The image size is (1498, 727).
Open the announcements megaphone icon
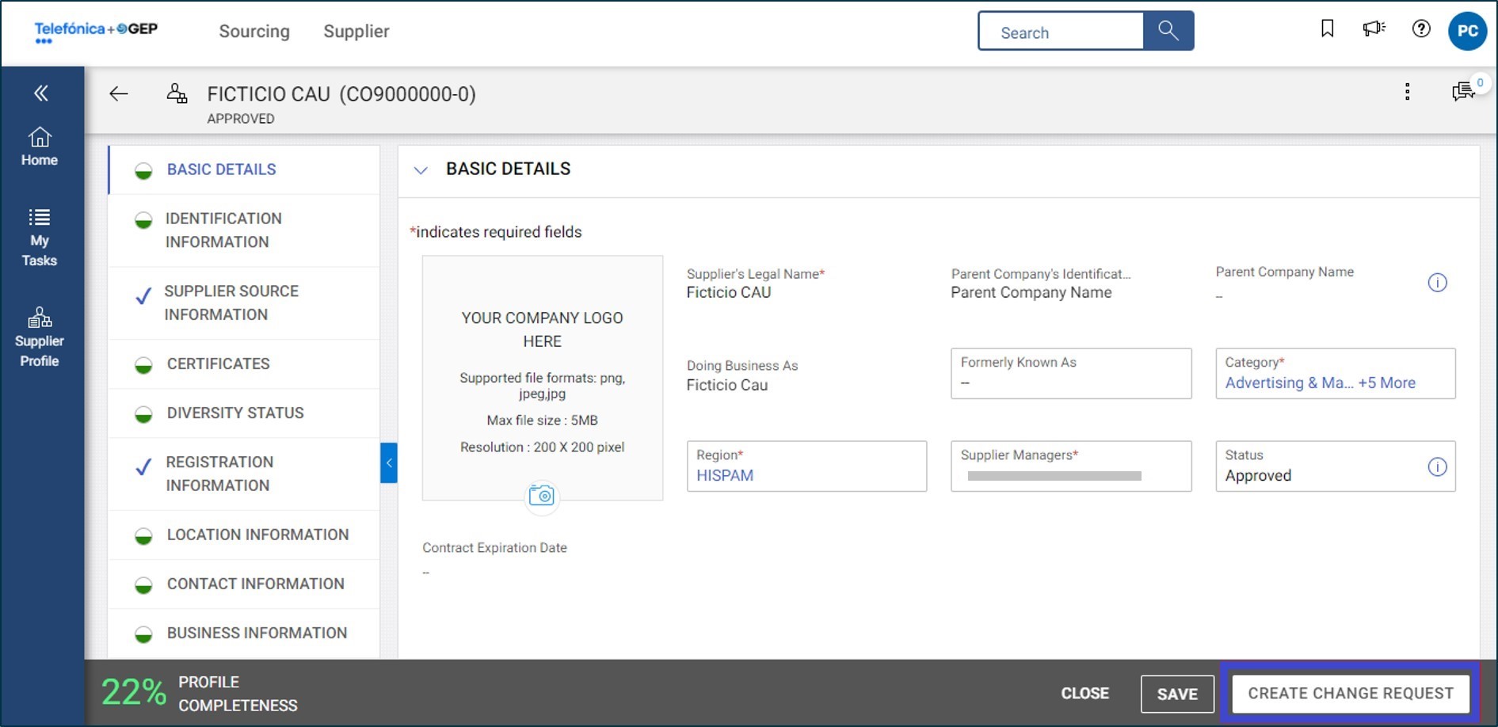pos(1374,29)
